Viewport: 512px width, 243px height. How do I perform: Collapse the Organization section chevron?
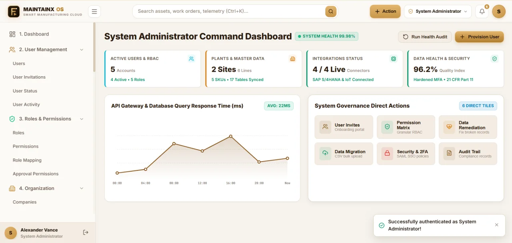pos(82,188)
